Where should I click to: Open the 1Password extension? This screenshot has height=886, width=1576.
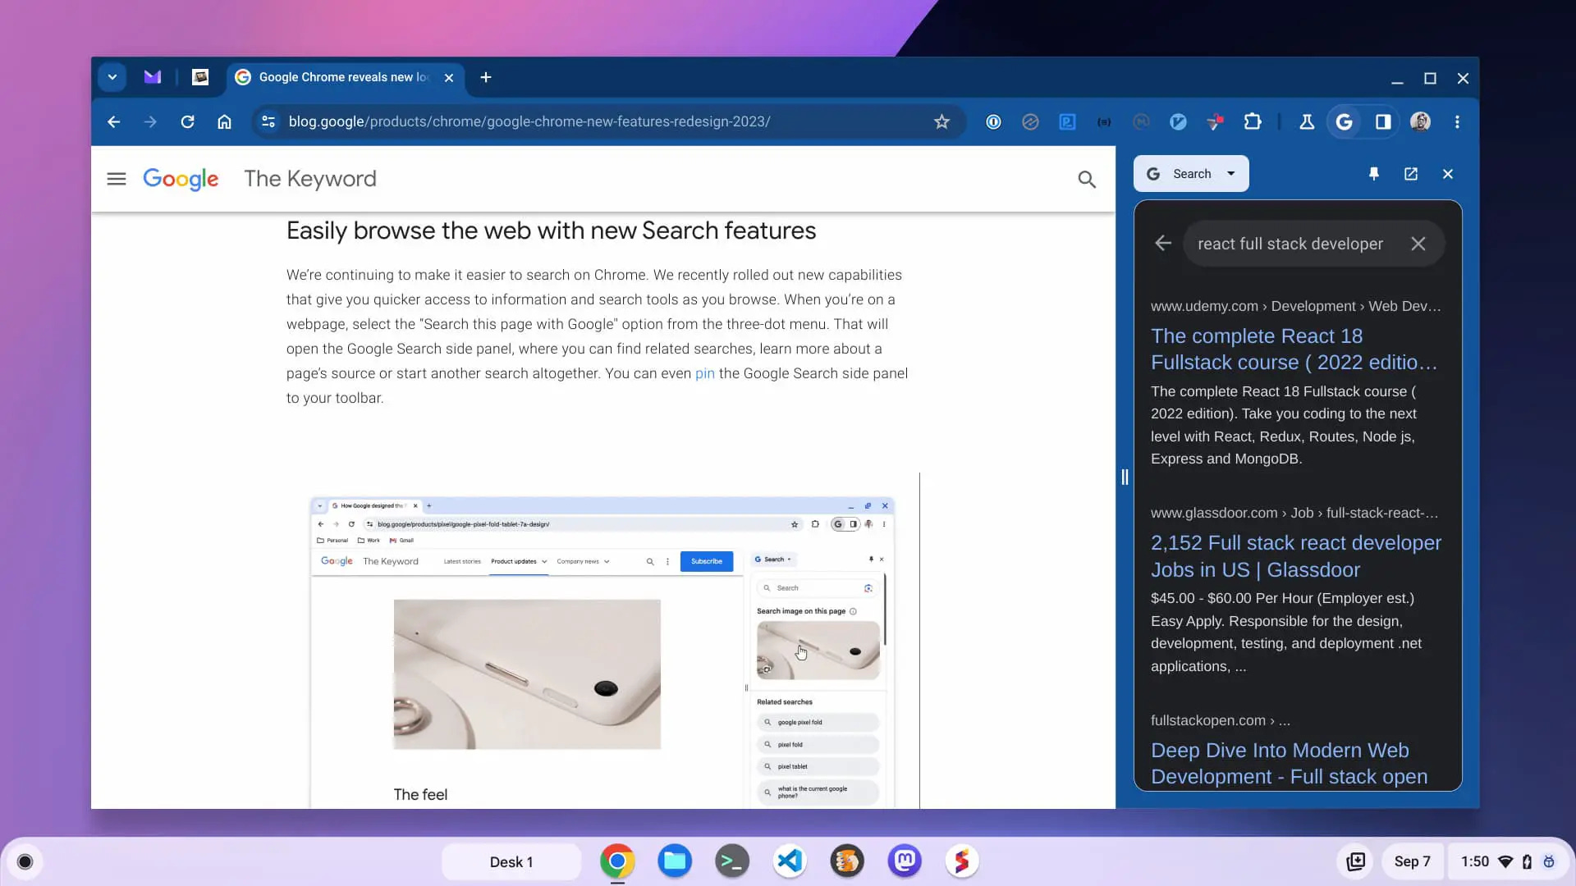[x=993, y=122]
